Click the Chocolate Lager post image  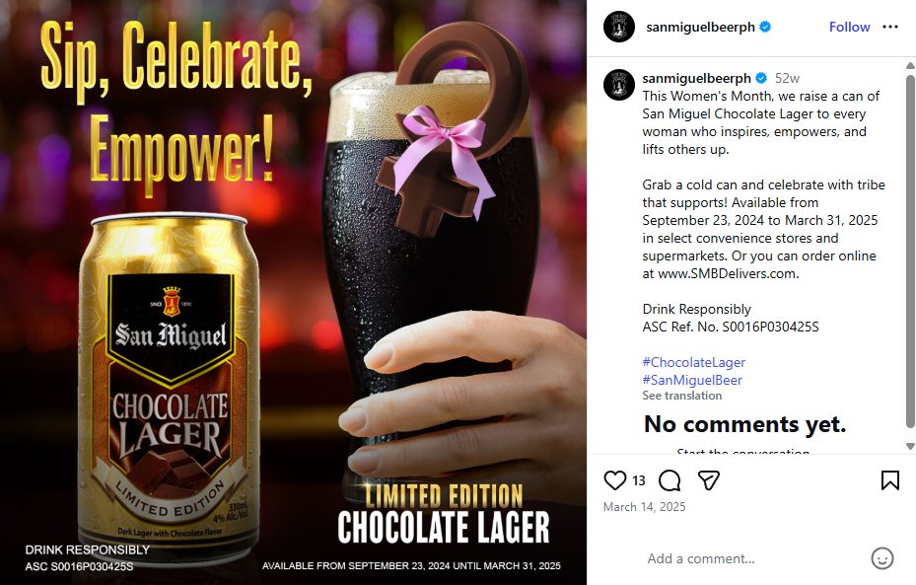click(x=293, y=292)
